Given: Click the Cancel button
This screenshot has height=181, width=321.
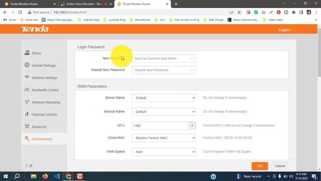Looking at the screenshot, I should (x=280, y=166).
